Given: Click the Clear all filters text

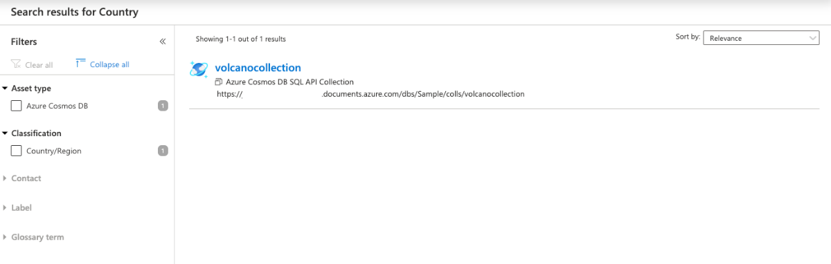Looking at the screenshot, I should point(39,65).
